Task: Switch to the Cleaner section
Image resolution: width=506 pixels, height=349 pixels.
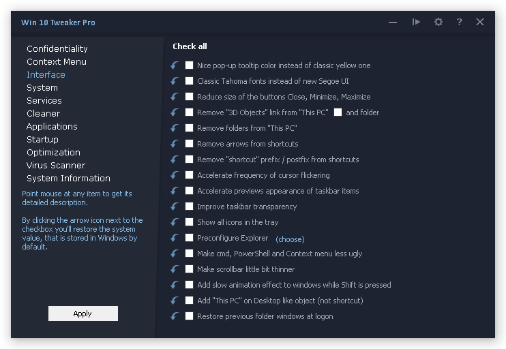Action: pos(43,114)
